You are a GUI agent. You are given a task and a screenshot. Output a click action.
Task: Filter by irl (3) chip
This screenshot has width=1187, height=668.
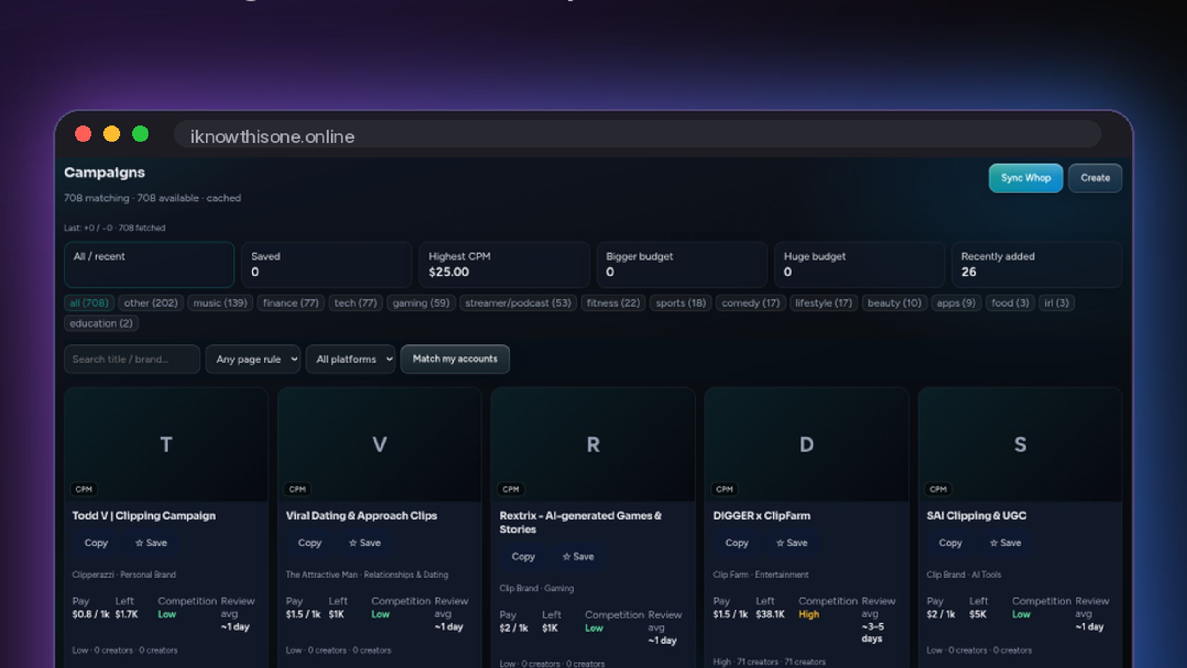pyautogui.click(x=1057, y=303)
